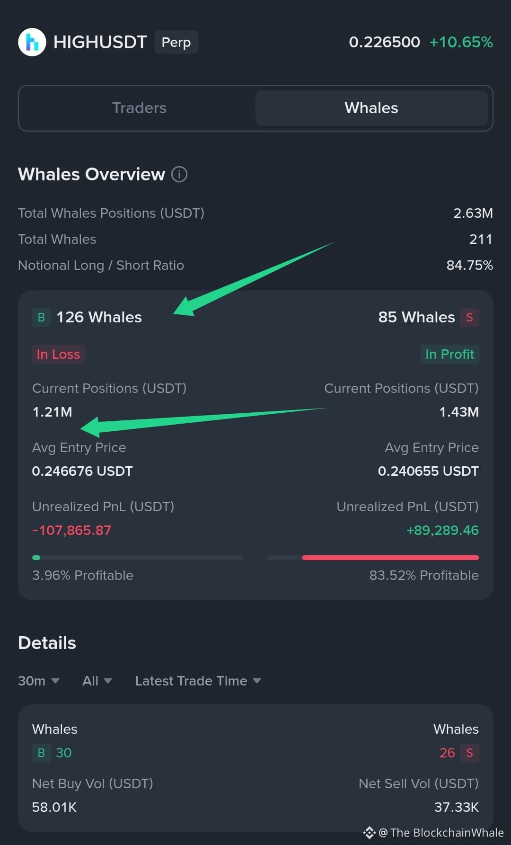
Task: Click the green B icon beside 126 Whales
Action: pos(41,317)
